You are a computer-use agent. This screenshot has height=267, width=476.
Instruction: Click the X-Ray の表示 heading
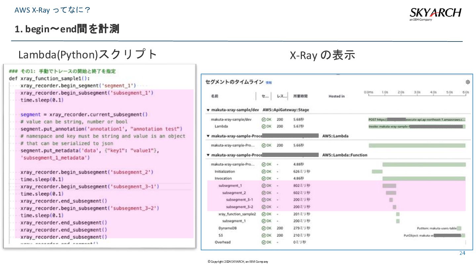(x=322, y=55)
